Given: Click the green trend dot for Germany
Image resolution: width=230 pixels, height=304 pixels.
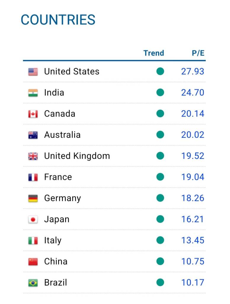Looking at the screenshot, I should coord(160,198).
